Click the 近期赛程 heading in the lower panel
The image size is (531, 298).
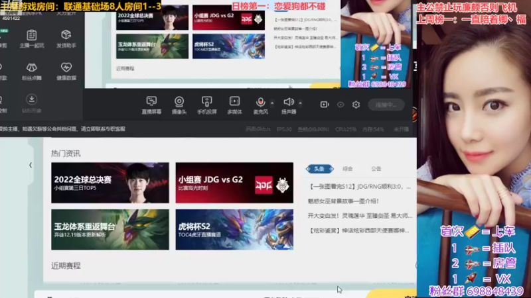[x=66, y=266]
